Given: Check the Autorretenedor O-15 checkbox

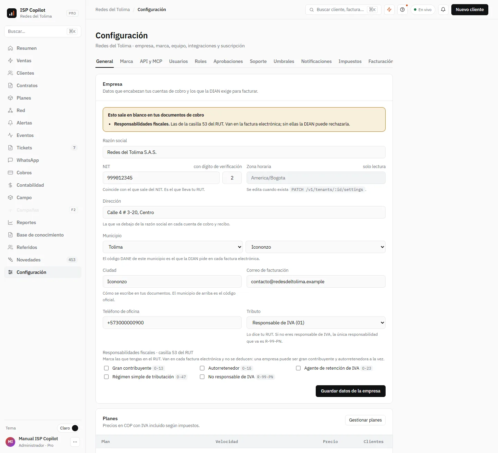Looking at the screenshot, I should 202,368.
